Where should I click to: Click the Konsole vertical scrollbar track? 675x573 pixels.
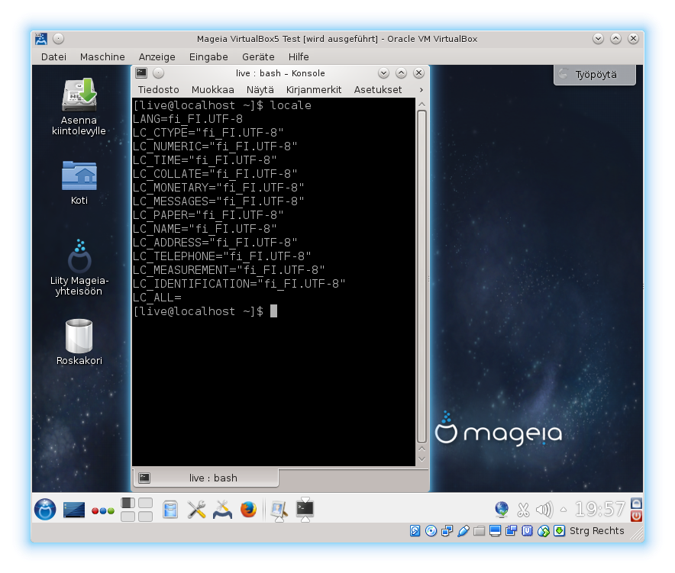(421, 276)
